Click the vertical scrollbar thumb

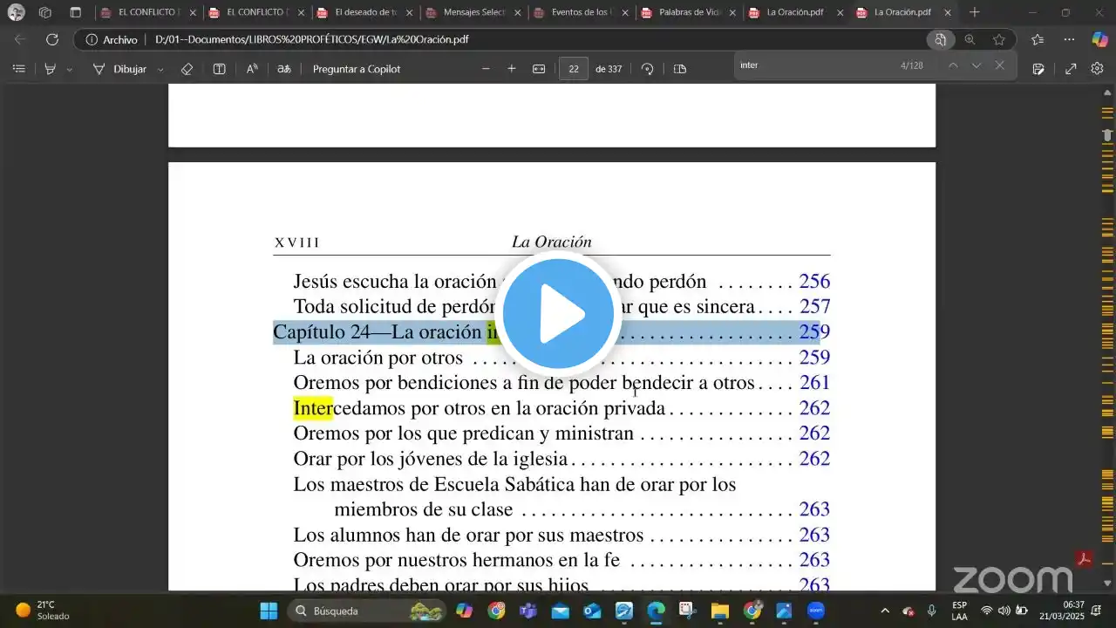tap(1107, 135)
